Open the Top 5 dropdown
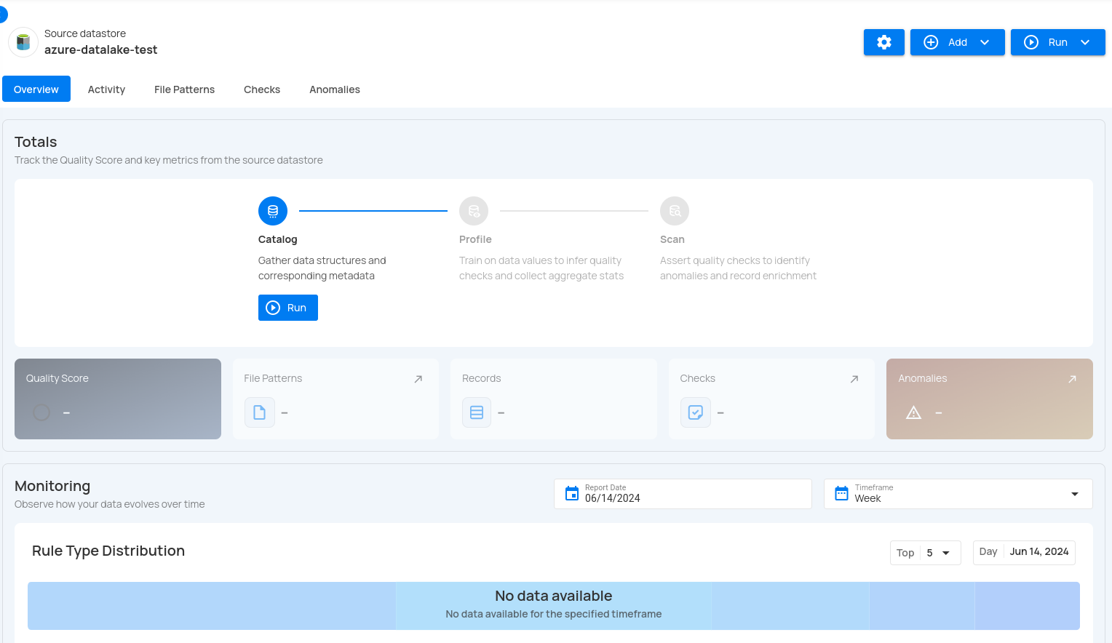The height and width of the screenshot is (643, 1112). pyautogui.click(x=925, y=553)
